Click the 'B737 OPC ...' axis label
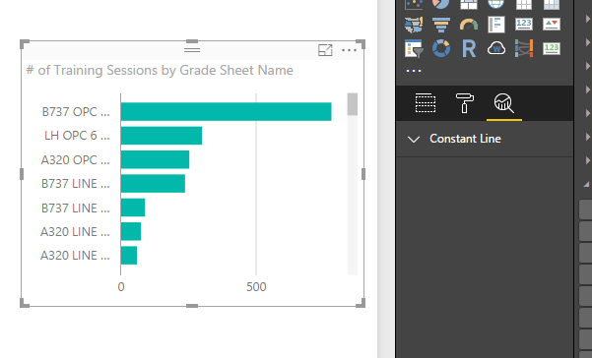 [x=76, y=112]
